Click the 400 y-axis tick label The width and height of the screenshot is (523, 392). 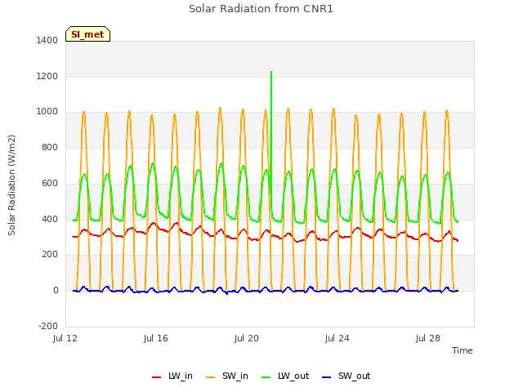[x=50, y=220]
